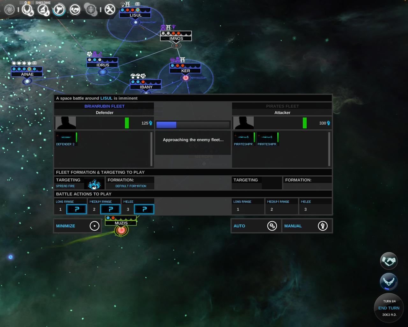Image resolution: width=408 pixels, height=327 pixels.
Task: Click the diplomacy notification above wings icon
Action: click(x=389, y=261)
